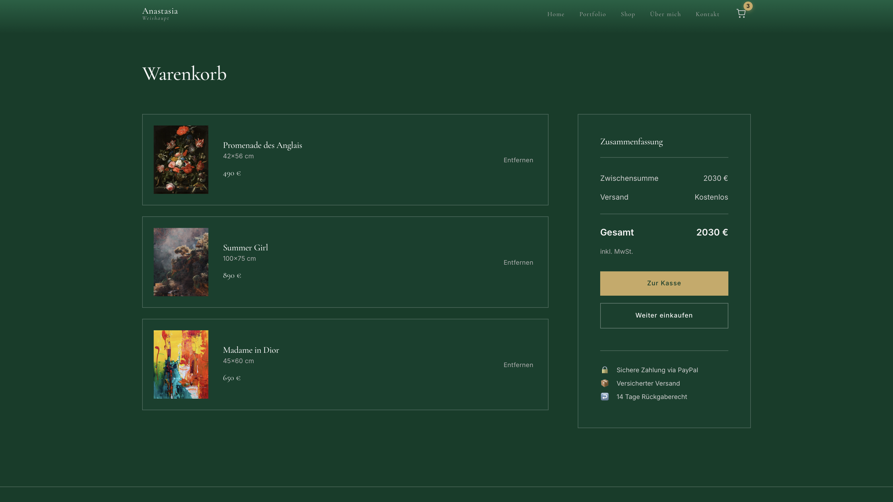Click the Weiter einkaufen button
The image size is (893, 502).
[x=663, y=315]
